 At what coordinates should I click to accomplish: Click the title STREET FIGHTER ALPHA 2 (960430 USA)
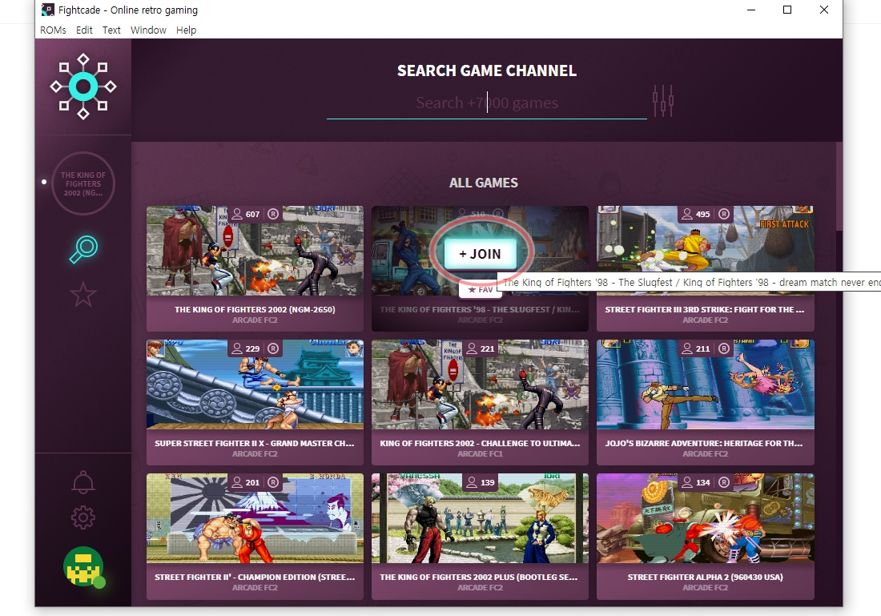coord(705,578)
